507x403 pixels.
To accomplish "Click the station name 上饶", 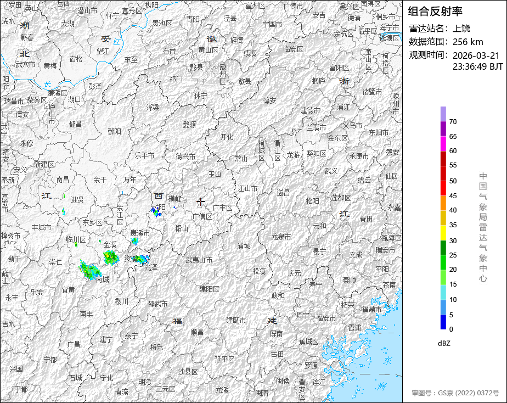I will [x=461, y=29].
